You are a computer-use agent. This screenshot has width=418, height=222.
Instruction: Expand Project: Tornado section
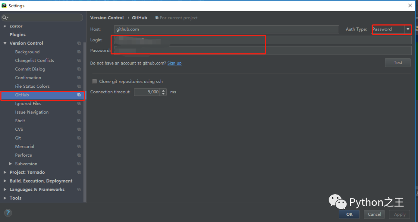point(5,172)
